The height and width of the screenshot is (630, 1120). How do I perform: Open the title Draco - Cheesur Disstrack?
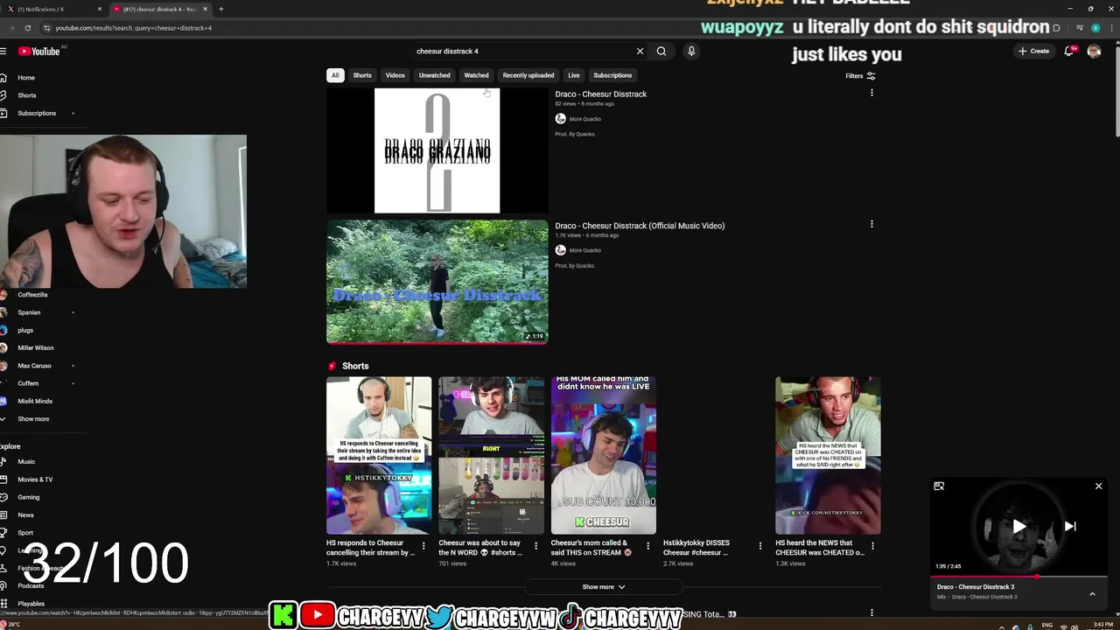600,94
